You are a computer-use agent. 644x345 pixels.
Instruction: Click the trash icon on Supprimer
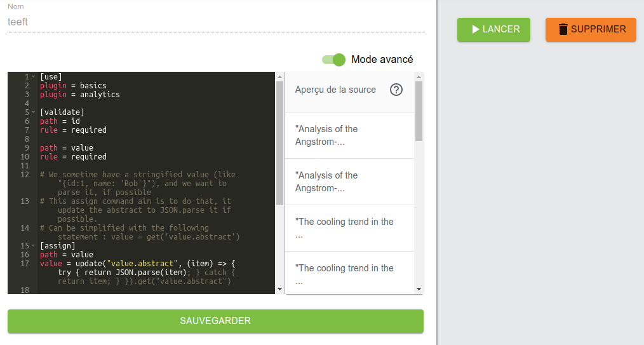click(x=563, y=29)
